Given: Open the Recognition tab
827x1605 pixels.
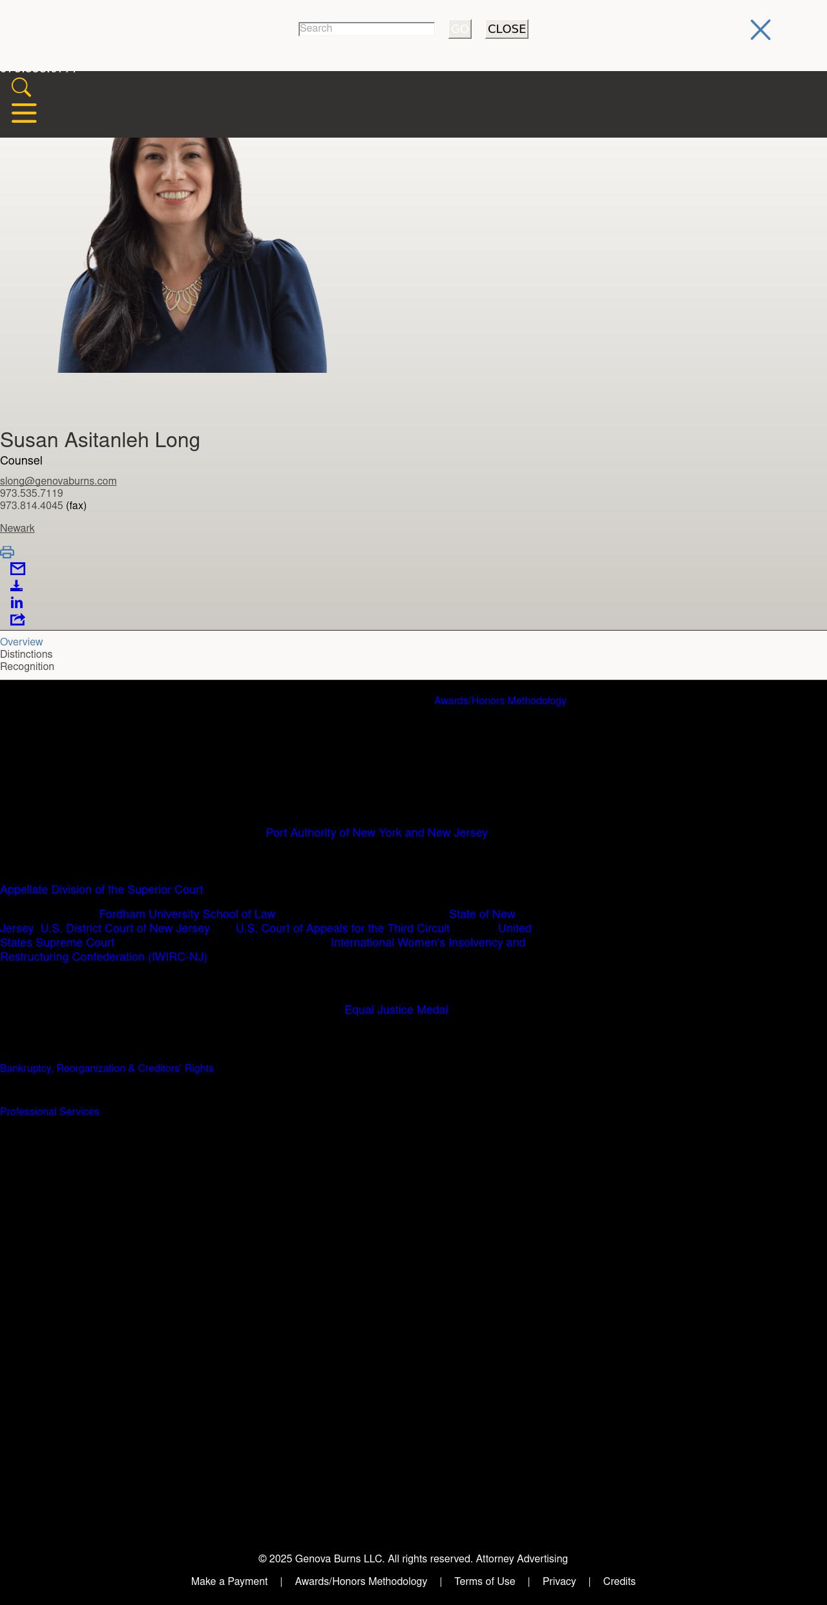Looking at the screenshot, I should pos(27,666).
